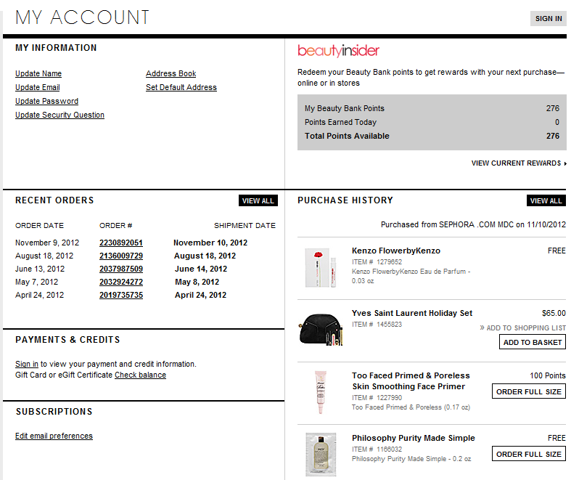Click the Yves Saint Laurent Holiday Set thumbnail
The image size is (579, 480).
click(x=321, y=329)
